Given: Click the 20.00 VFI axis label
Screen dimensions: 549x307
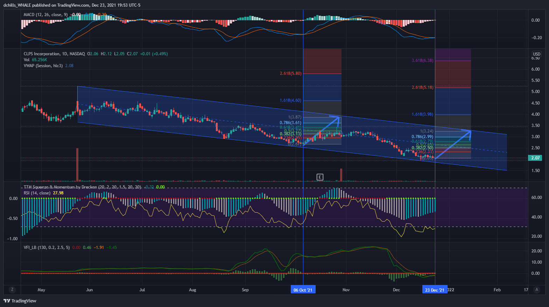Looking at the screenshot, I should tap(536, 251).
